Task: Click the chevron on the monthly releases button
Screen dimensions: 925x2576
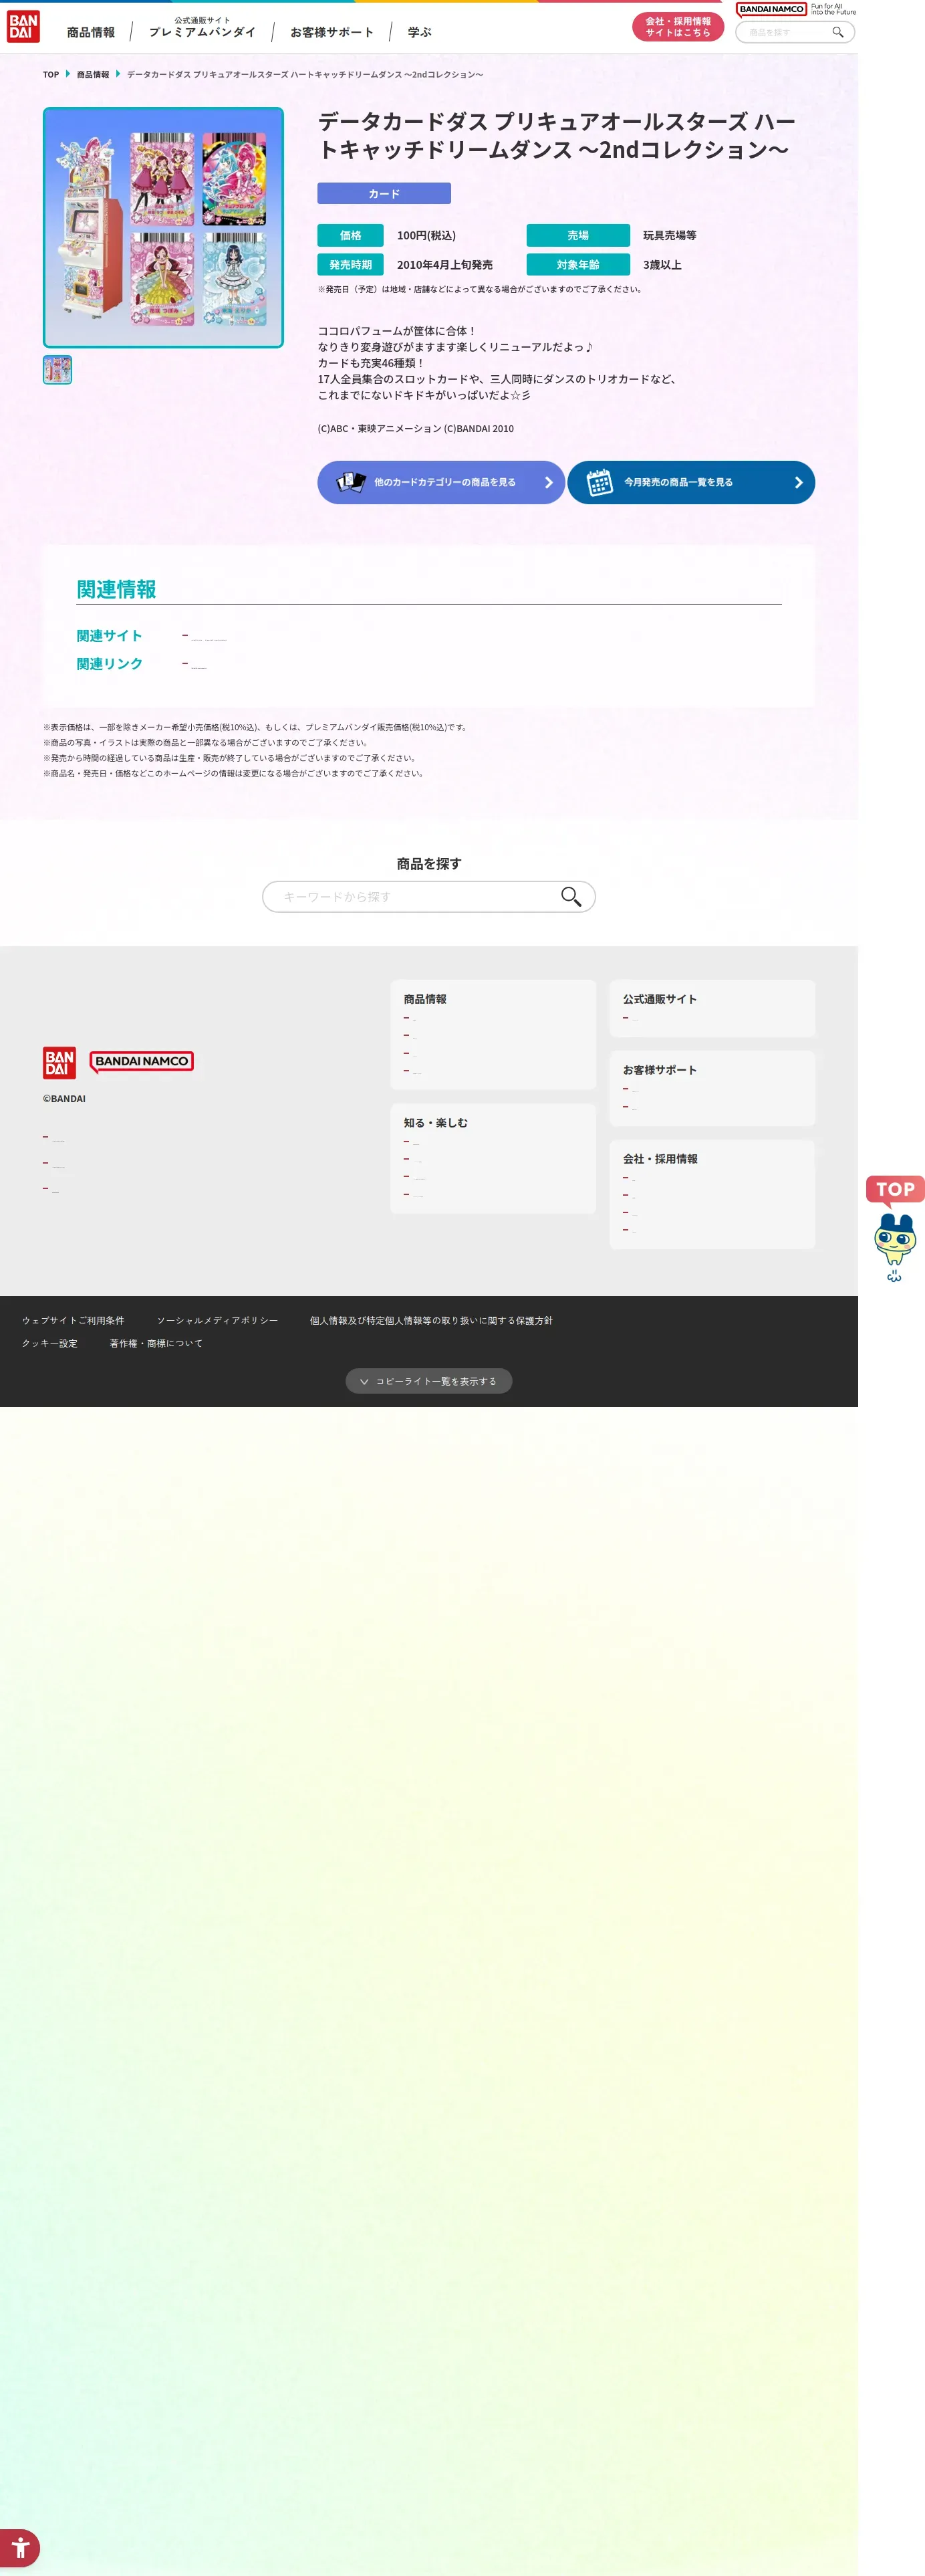Action: pos(798,482)
